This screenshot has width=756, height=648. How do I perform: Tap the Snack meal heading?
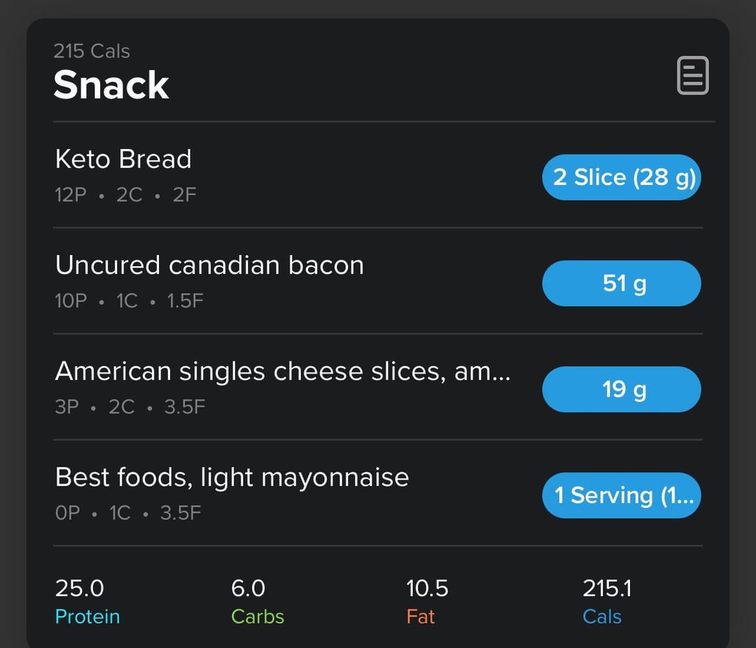tap(111, 85)
